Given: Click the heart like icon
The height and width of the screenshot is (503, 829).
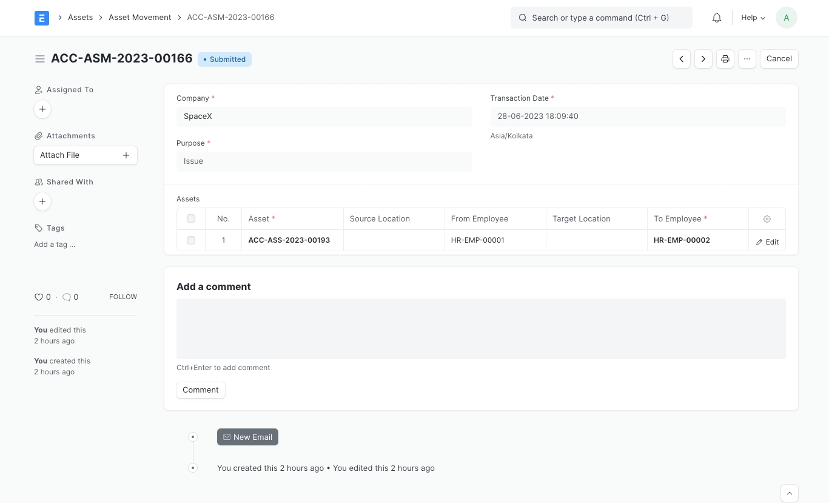Looking at the screenshot, I should 39,297.
